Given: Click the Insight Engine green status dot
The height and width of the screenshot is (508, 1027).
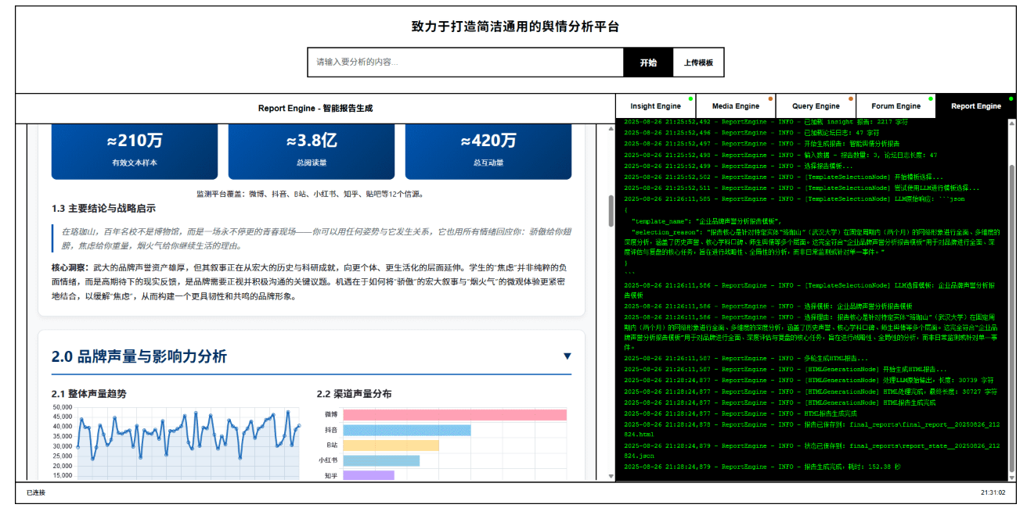Looking at the screenshot, I should click(690, 98).
